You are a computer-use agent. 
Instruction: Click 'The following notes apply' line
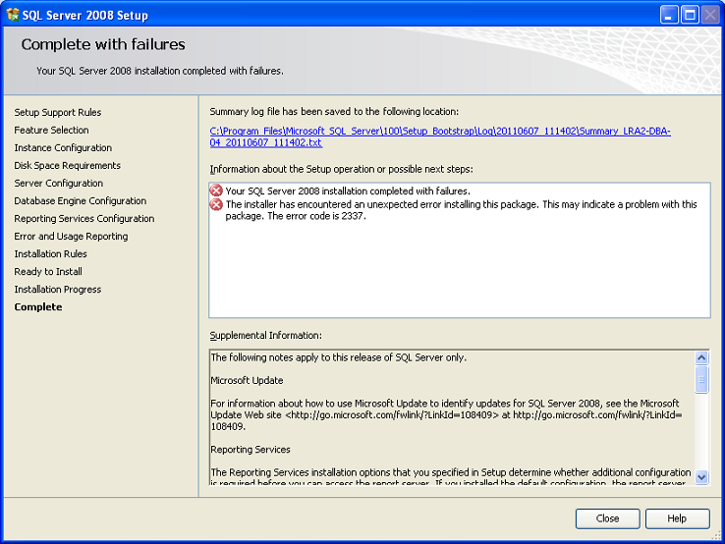coord(339,357)
